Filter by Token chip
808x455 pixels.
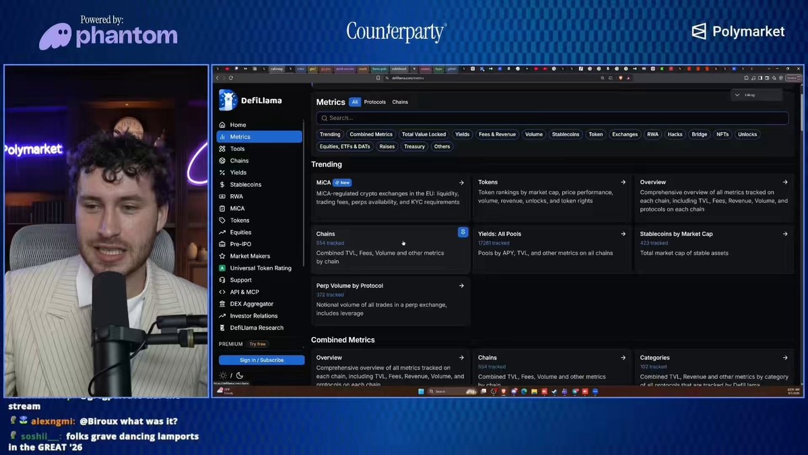(x=596, y=134)
